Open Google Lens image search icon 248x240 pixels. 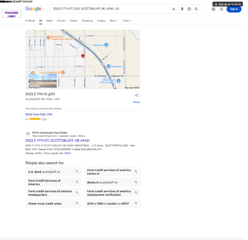[189, 9]
